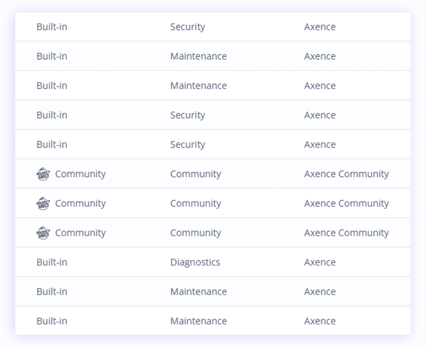Click the second Community row's logo icon
Screen dimensions: 426x347
(x=43, y=203)
